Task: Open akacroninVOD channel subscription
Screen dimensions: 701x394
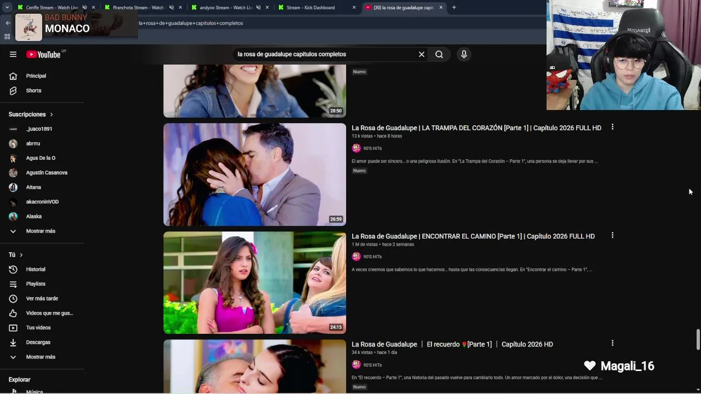Action: click(42, 202)
